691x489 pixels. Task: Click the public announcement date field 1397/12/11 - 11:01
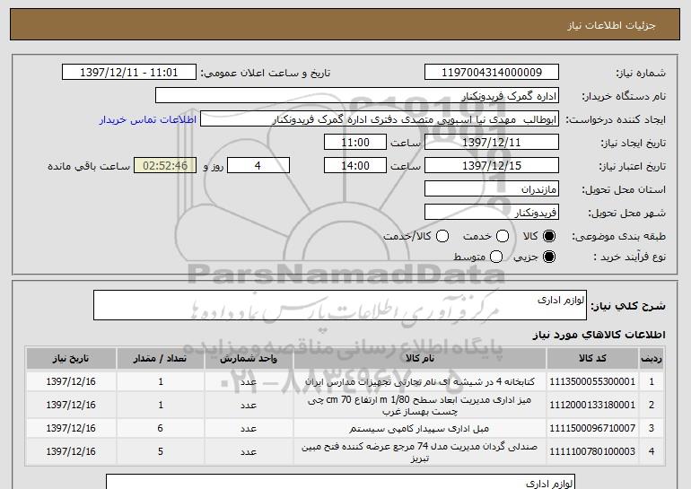(x=129, y=73)
